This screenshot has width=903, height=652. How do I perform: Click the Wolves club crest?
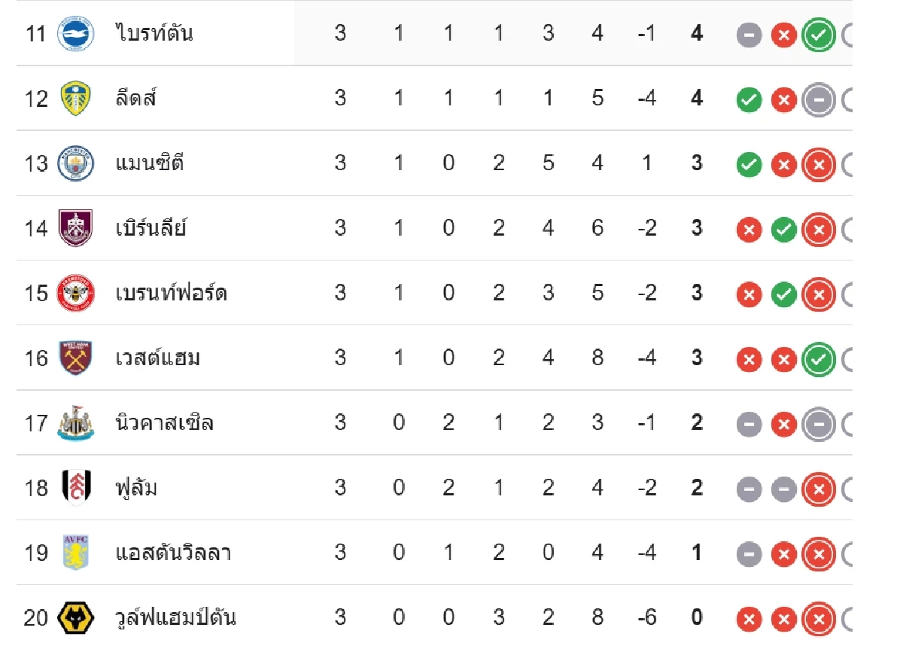pos(76,618)
